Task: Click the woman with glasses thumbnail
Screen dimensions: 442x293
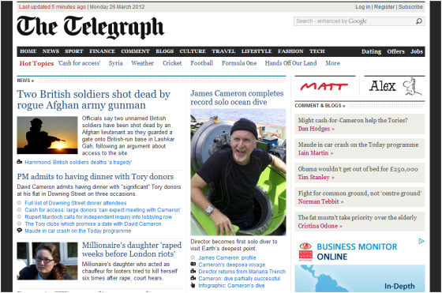Action: click(x=47, y=261)
